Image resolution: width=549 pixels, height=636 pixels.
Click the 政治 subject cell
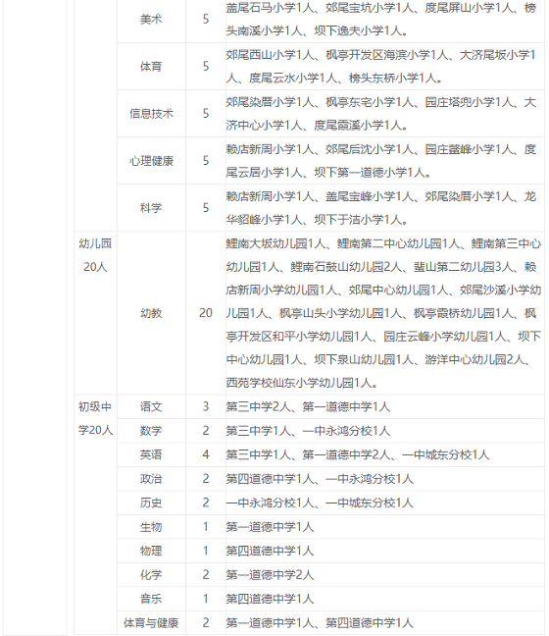pyautogui.click(x=151, y=479)
